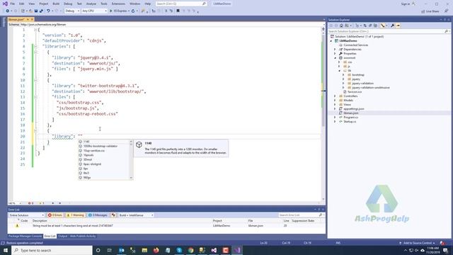Click the search magnifier in Quick Launch box
The width and height of the screenshot is (453, 255).
204,4
